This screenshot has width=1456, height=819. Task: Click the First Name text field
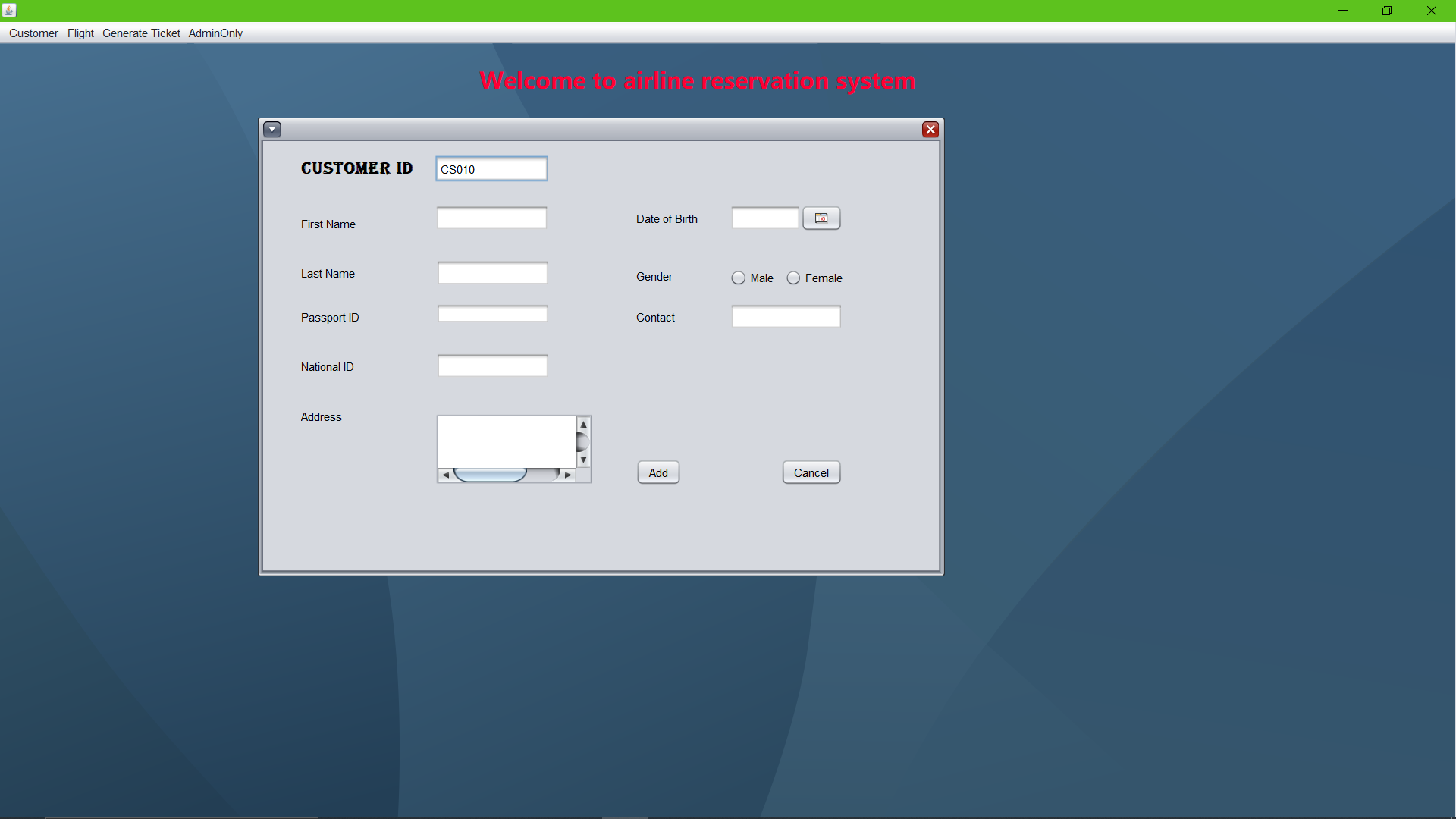pyautogui.click(x=491, y=218)
